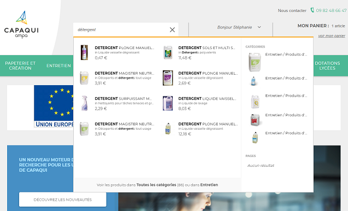Select the Detergent Surpuissant spray bottle image
Image resolution: width=348 pixels, height=211 pixels.
[84, 103]
